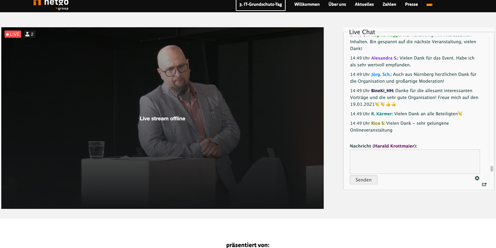
Task: Open the Über uns menu
Action: pyautogui.click(x=337, y=5)
